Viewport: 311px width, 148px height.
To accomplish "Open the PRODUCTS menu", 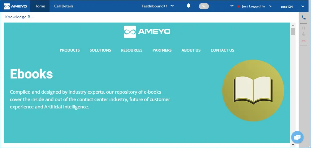I will click(70, 50).
